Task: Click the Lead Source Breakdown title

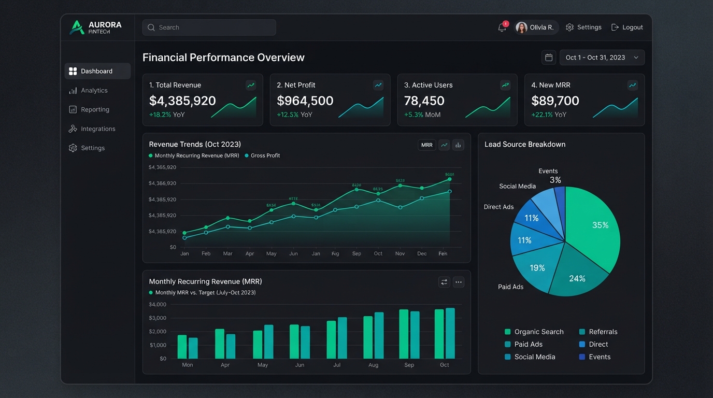Action: [525, 145]
